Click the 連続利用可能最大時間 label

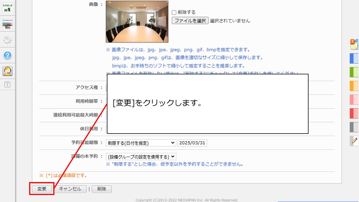[76, 115]
